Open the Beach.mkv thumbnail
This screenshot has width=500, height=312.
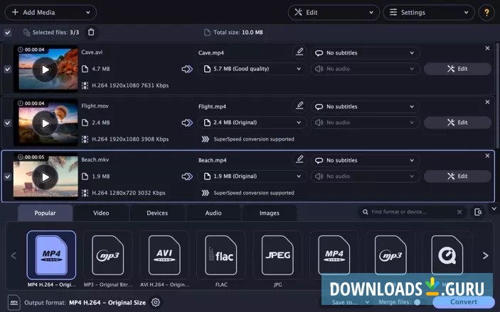click(x=46, y=176)
